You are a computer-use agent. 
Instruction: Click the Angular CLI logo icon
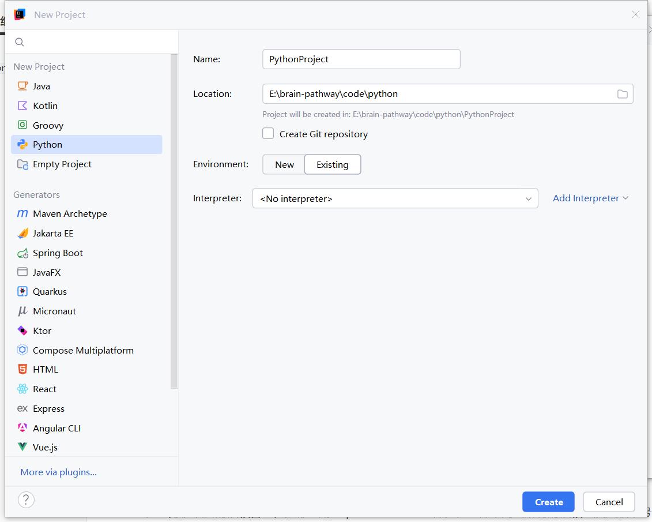pyautogui.click(x=22, y=427)
